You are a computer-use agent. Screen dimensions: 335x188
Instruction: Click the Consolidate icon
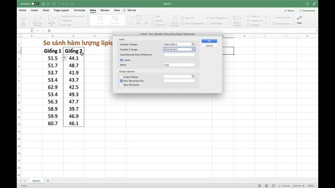pos(208,23)
